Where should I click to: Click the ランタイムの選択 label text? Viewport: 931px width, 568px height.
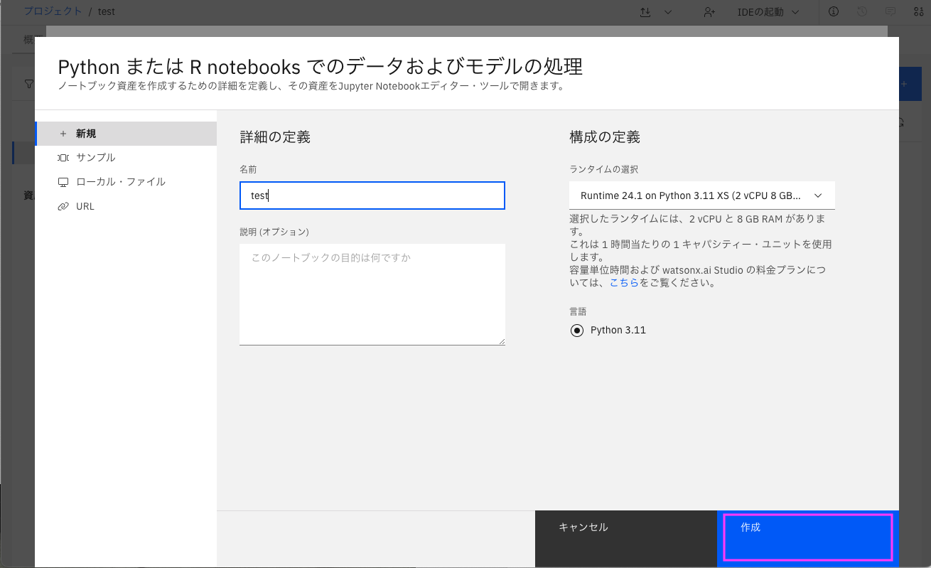(x=604, y=169)
